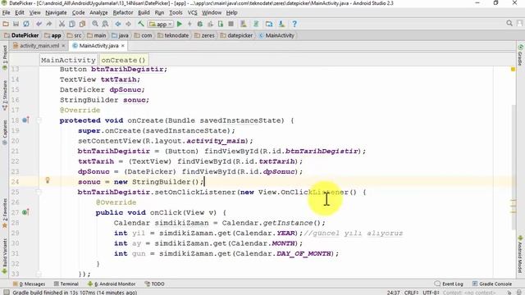
Task: Click the Debug app bug icon
Action: point(200,24)
